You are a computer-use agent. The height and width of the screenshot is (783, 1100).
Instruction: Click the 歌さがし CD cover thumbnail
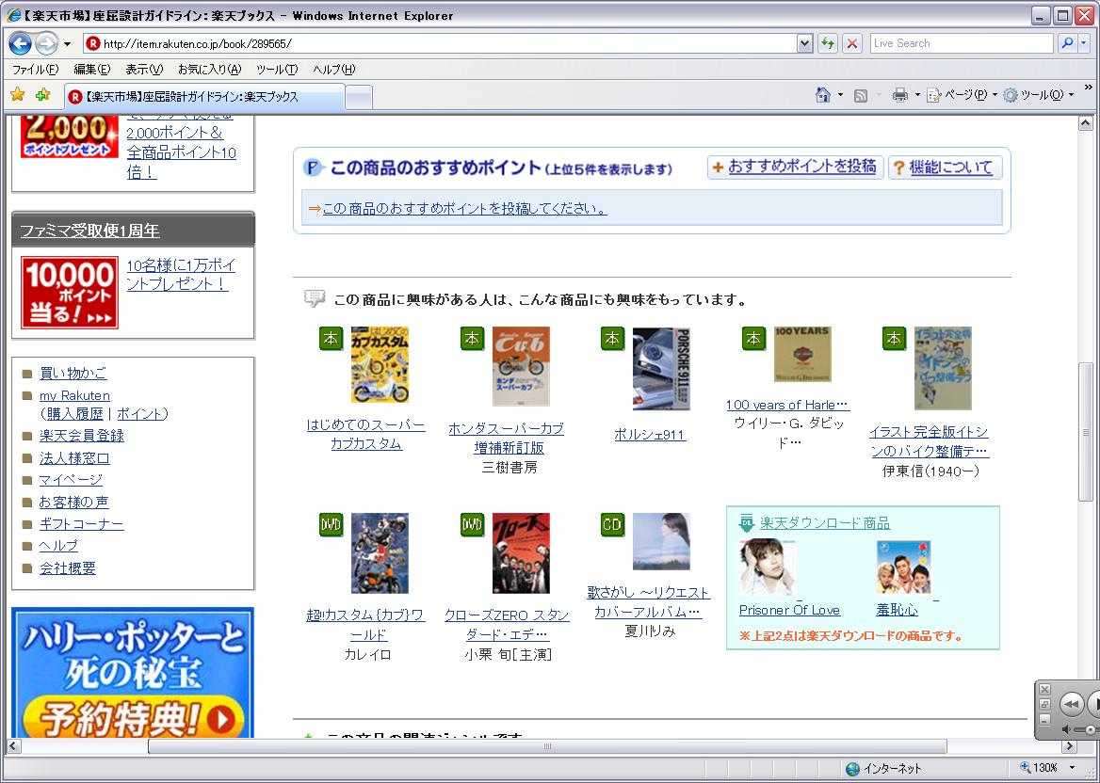(661, 541)
